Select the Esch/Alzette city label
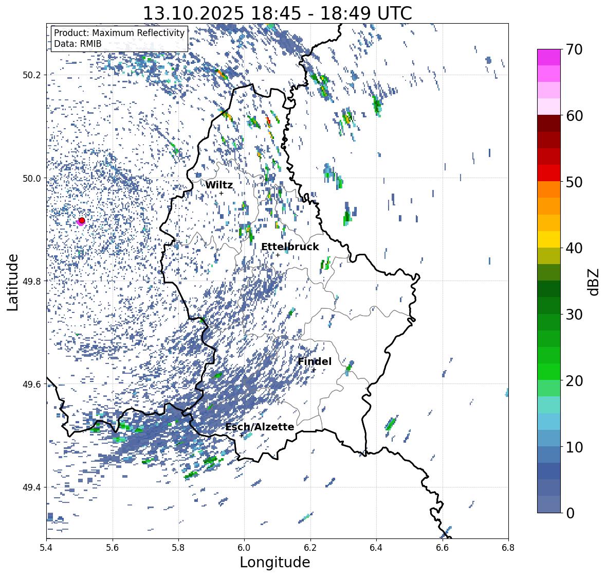The image size is (606, 575). click(260, 427)
